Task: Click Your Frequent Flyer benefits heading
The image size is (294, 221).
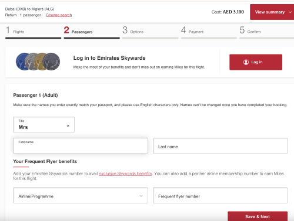Action: click(45, 161)
